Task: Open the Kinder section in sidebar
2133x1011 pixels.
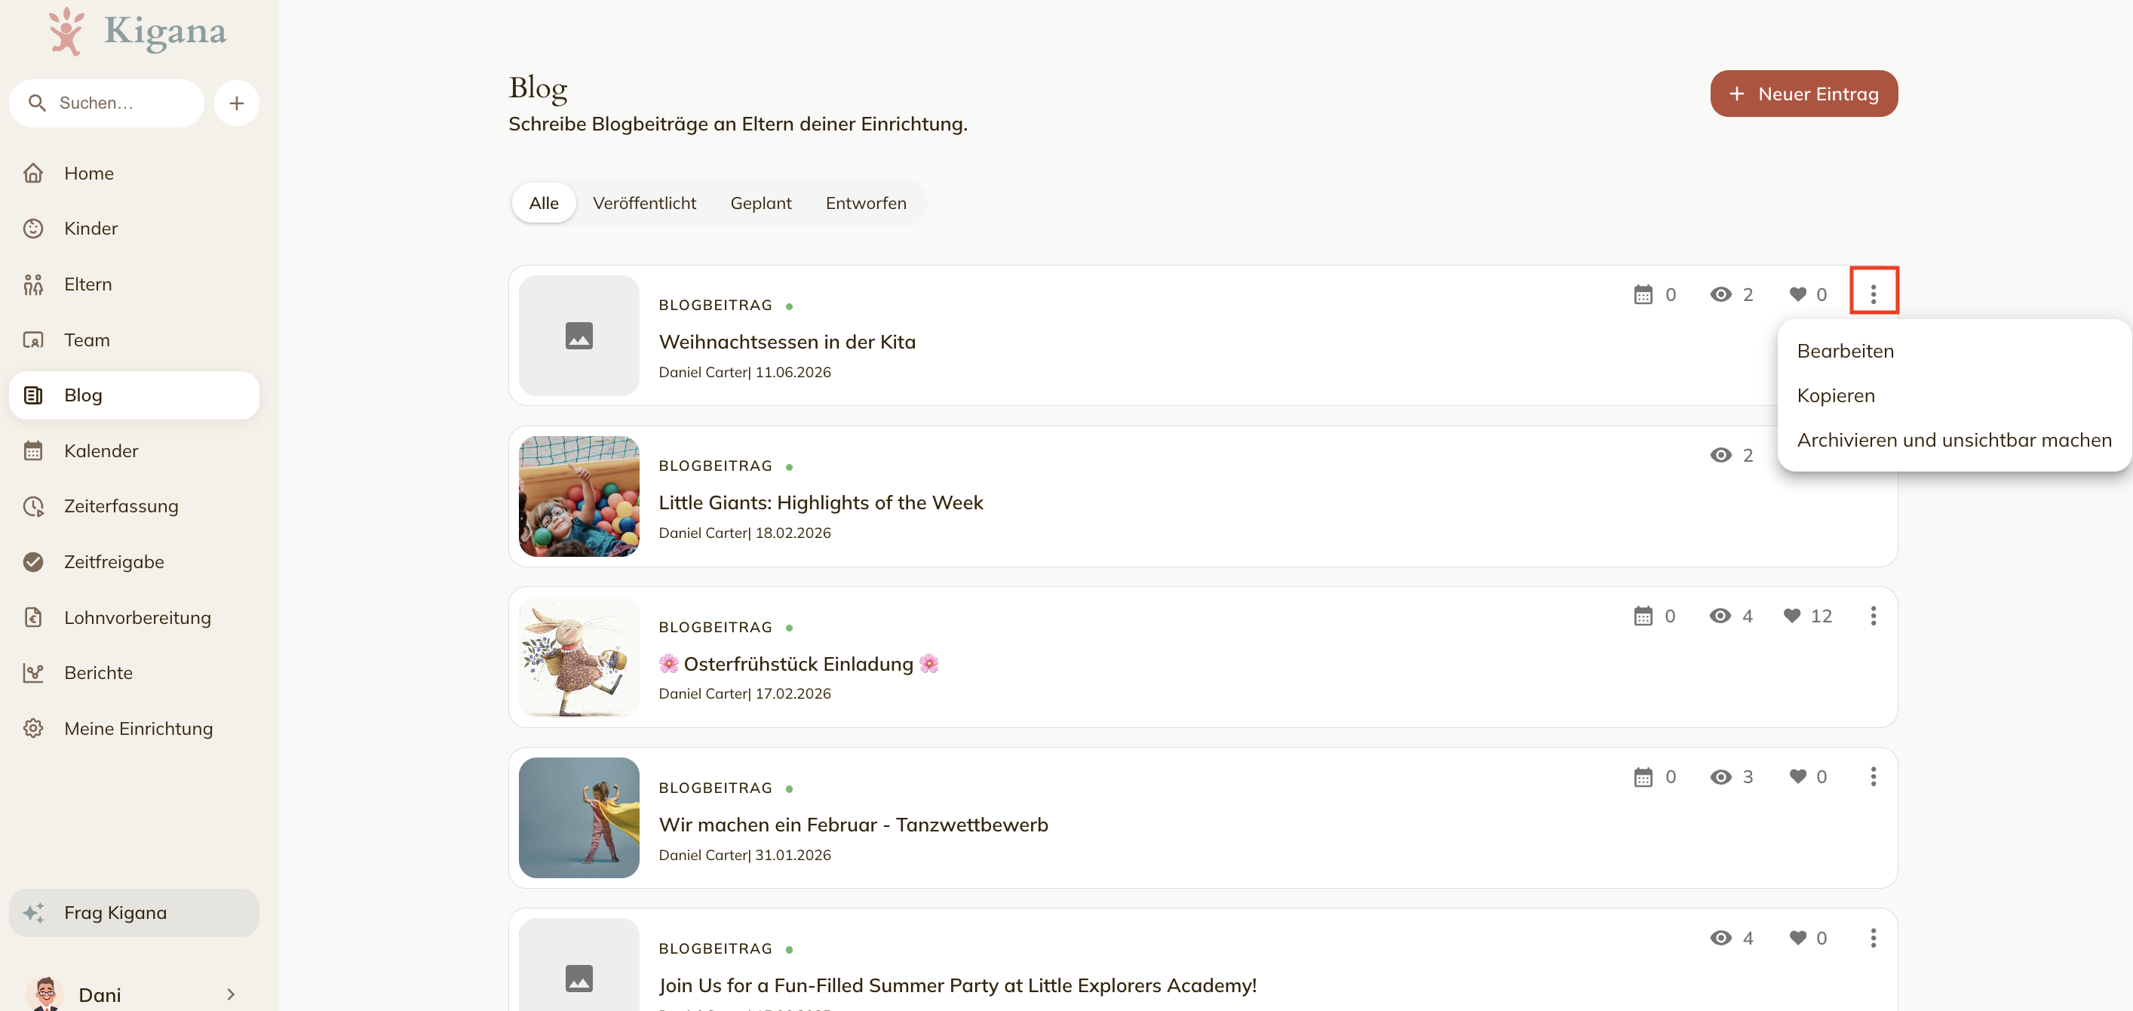Action: coord(134,229)
